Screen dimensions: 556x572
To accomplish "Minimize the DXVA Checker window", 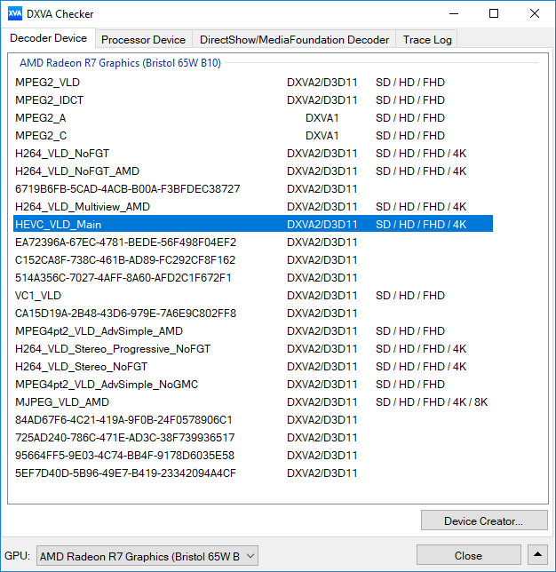I will (x=454, y=14).
